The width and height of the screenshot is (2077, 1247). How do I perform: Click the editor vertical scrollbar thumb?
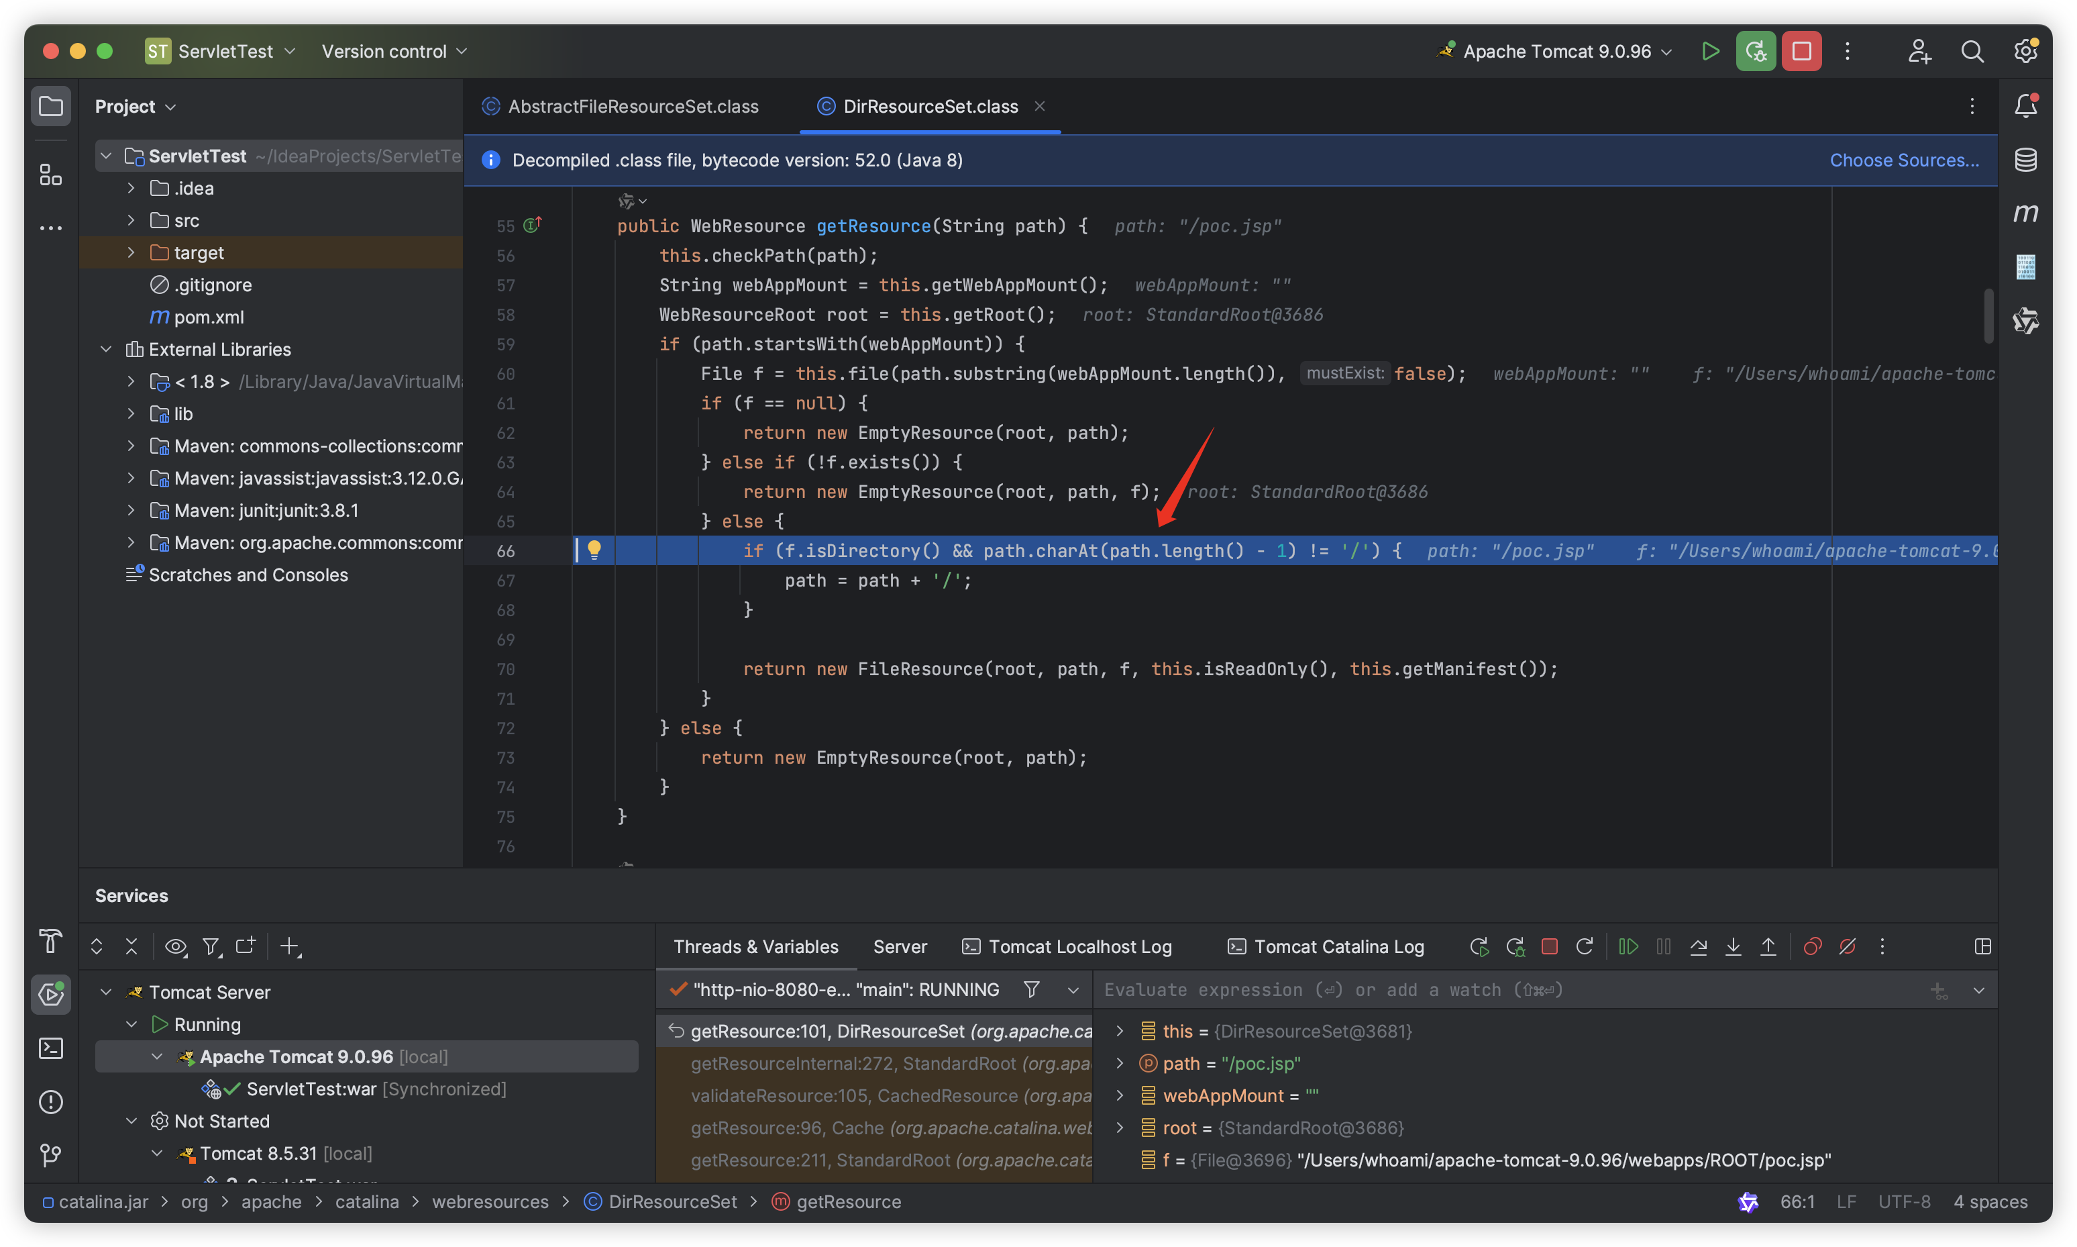[1988, 316]
